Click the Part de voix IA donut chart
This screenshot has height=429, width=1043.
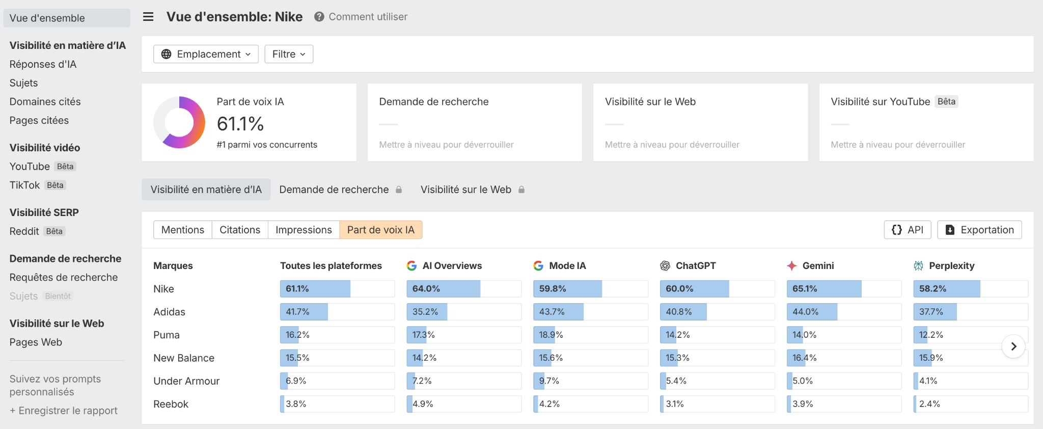(179, 122)
